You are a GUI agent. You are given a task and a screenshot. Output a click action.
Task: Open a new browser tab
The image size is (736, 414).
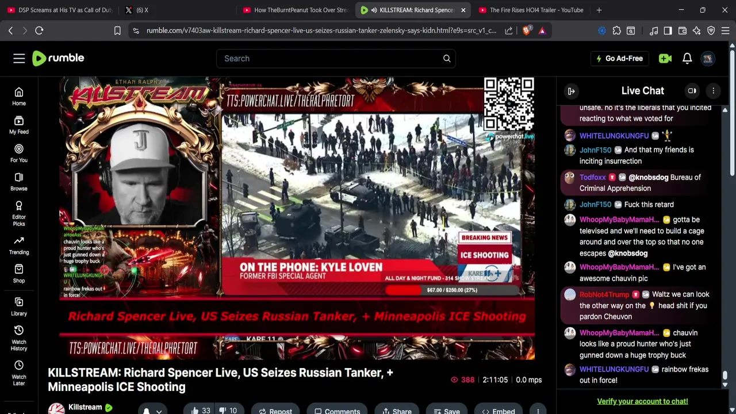599,10
